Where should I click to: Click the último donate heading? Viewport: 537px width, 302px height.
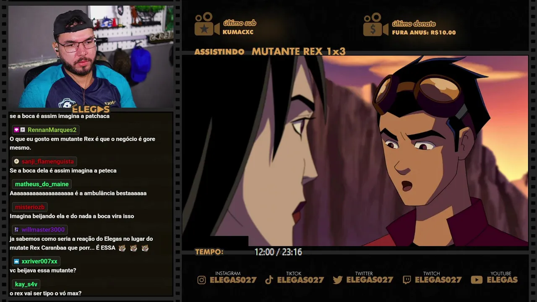pos(414,23)
